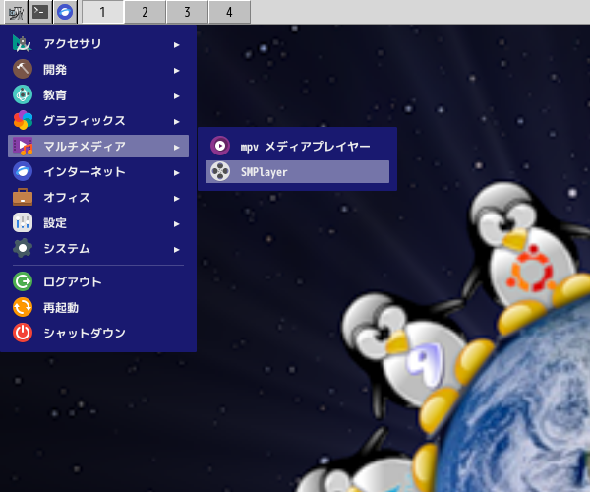Expand the インターネット submenu arrow
Image resolution: width=590 pixels, height=492 pixels.
[176, 173]
